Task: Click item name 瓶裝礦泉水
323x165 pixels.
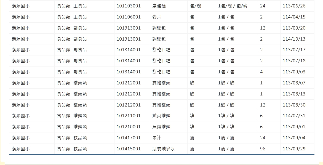Action: tap(163, 149)
